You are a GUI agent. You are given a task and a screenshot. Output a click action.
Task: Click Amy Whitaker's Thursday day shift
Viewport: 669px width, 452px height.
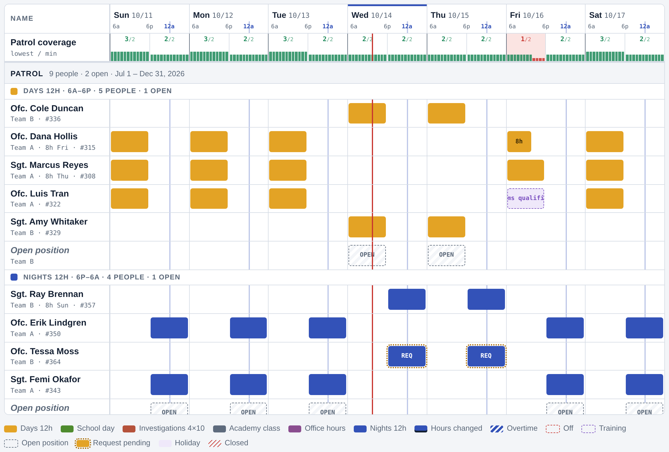coord(447,227)
